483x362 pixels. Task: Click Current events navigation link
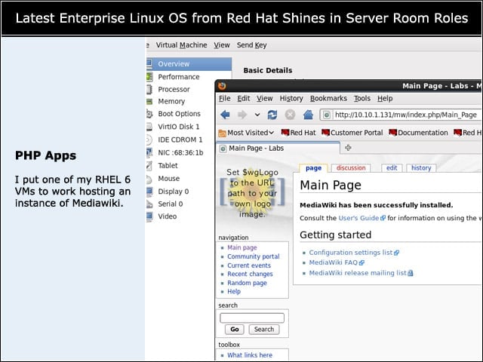point(249,265)
